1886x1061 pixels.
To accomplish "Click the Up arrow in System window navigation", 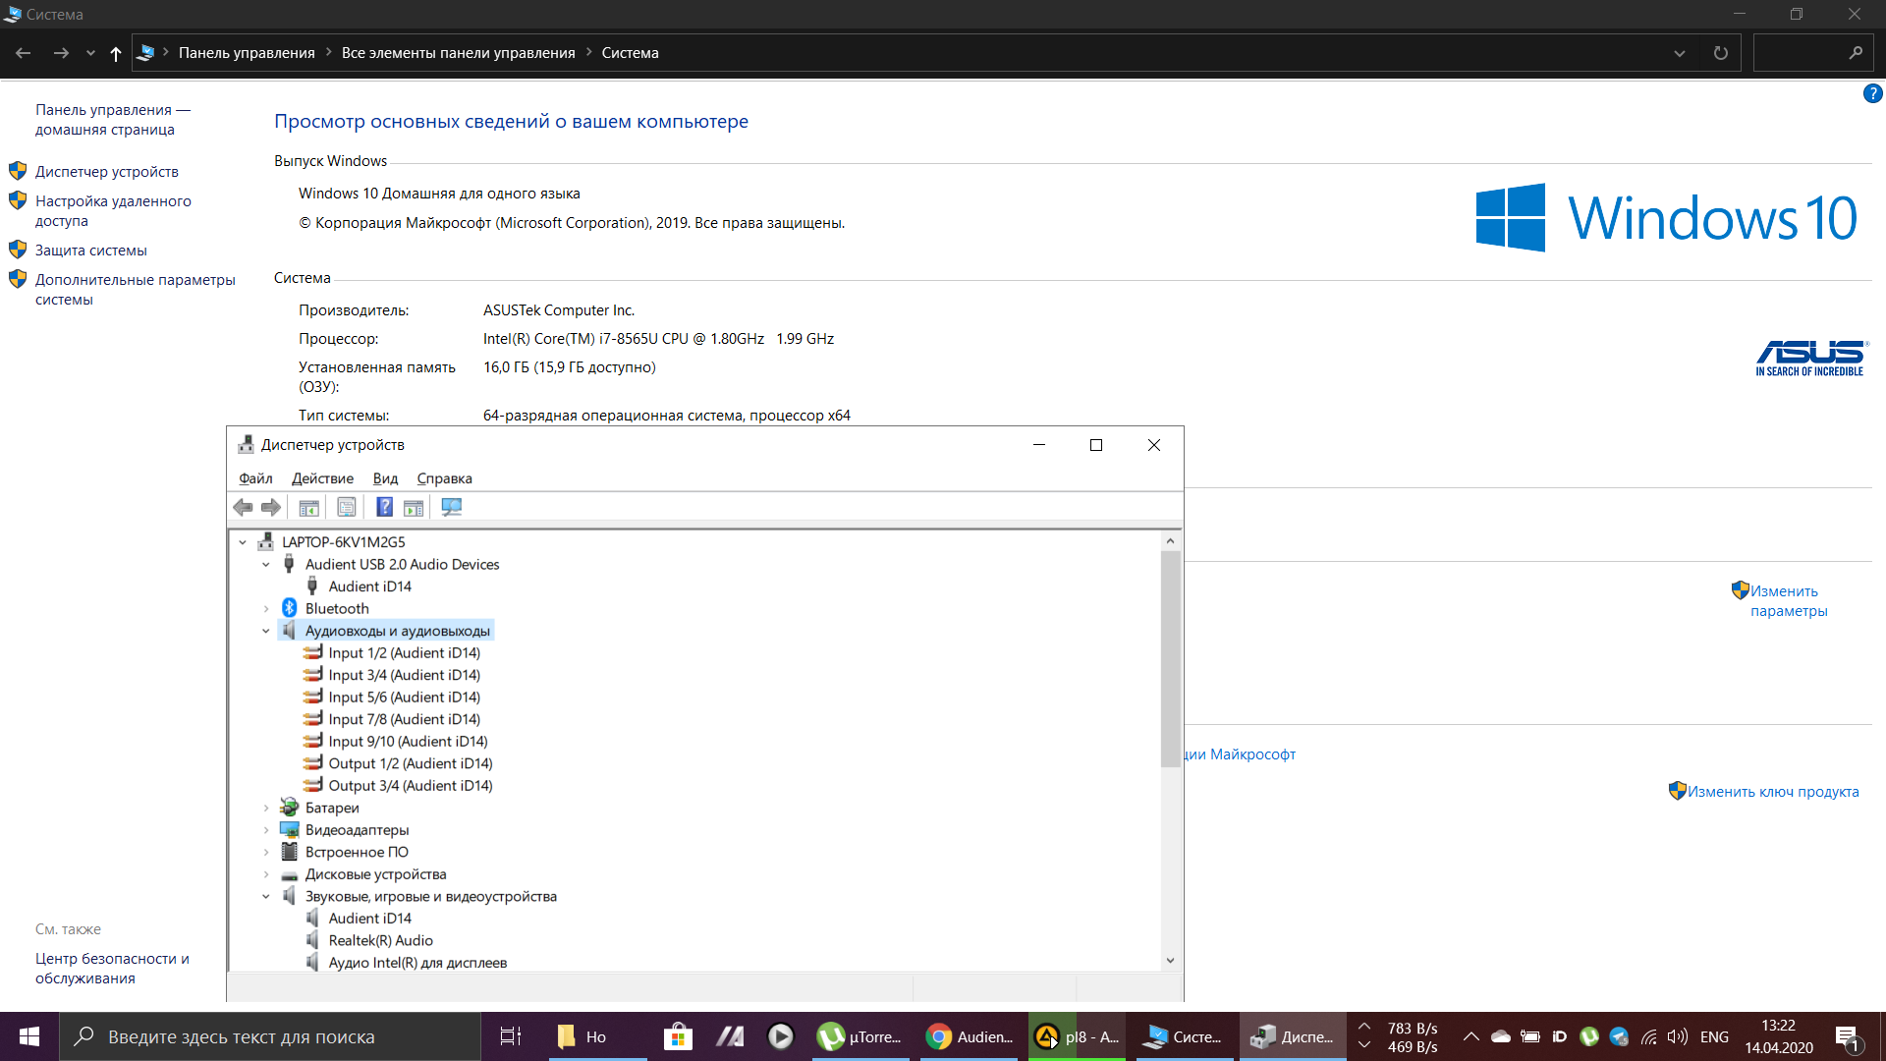I will 116,53.
